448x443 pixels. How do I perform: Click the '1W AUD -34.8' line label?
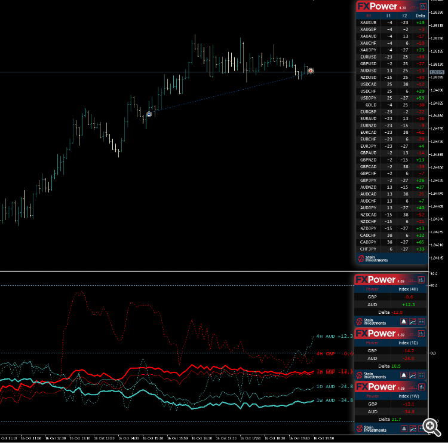pyautogui.click(x=335, y=401)
